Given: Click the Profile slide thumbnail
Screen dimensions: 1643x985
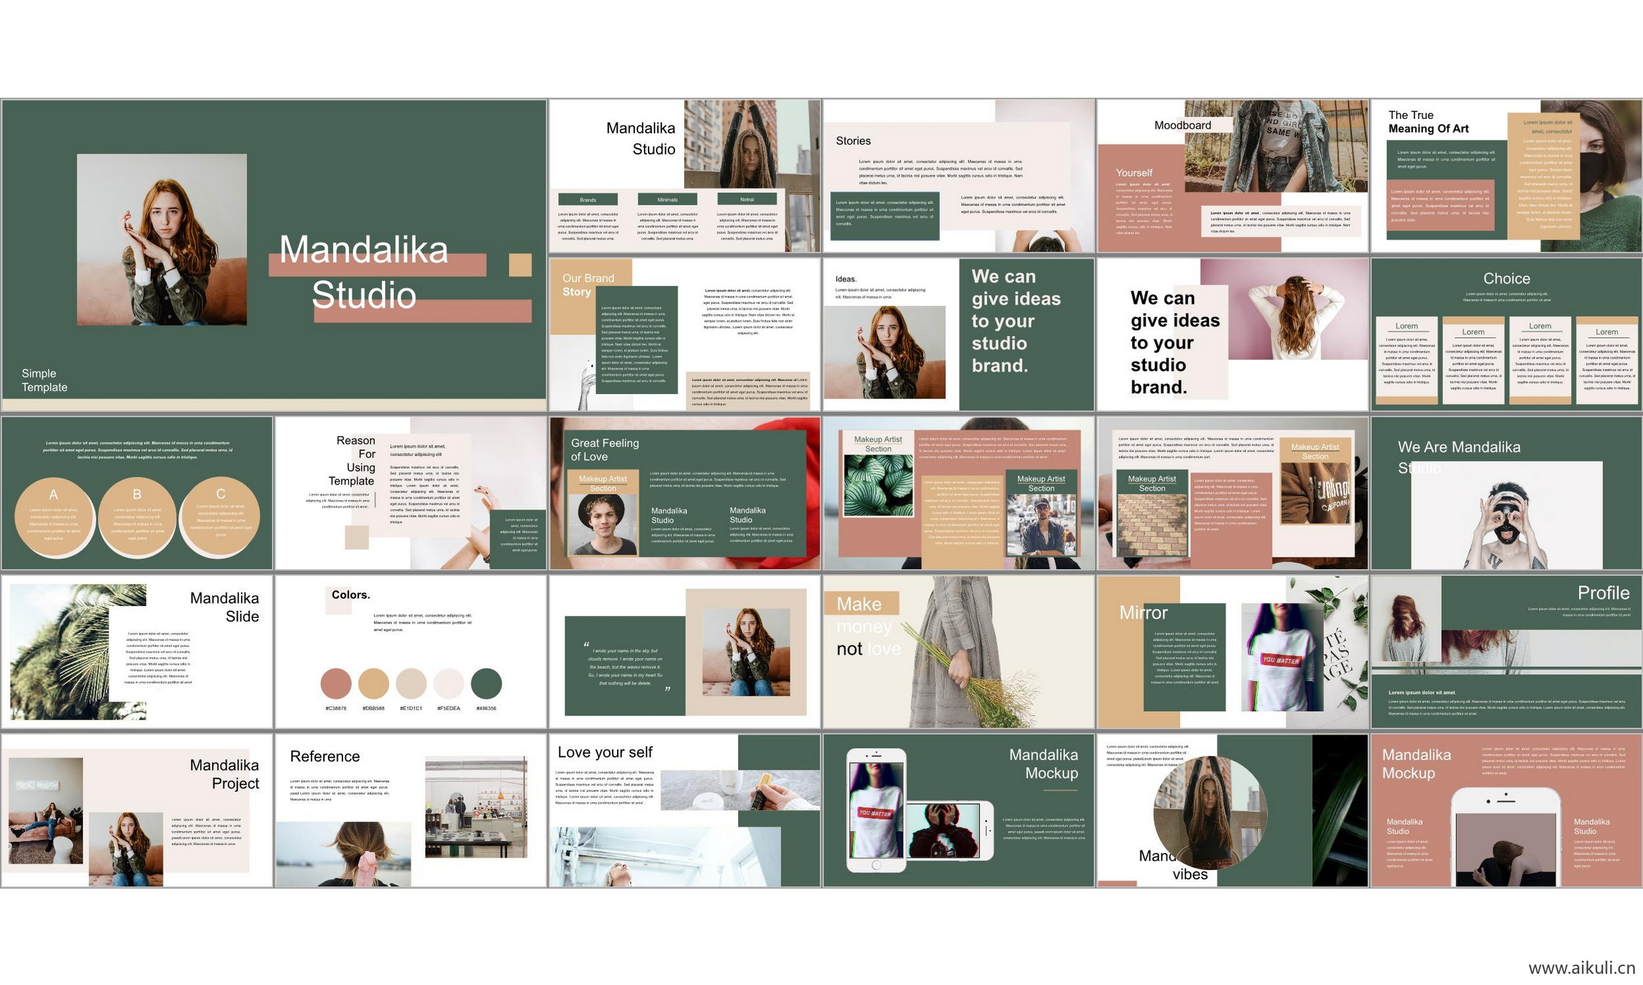Looking at the screenshot, I should (1506, 652).
